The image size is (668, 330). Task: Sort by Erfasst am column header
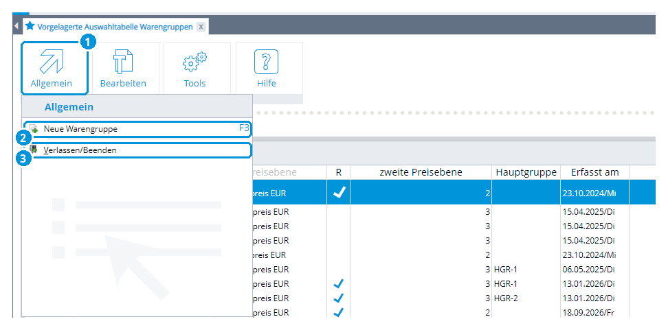594,172
